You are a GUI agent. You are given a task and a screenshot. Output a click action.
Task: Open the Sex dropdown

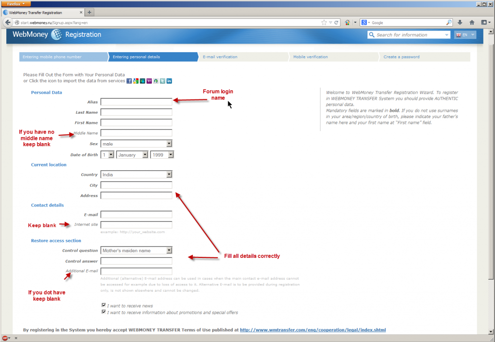[x=136, y=144]
